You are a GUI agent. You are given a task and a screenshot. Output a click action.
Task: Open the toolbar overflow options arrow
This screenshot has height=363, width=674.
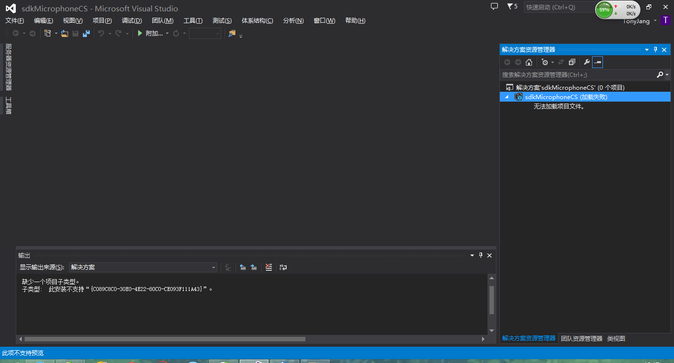tap(241, 36)
